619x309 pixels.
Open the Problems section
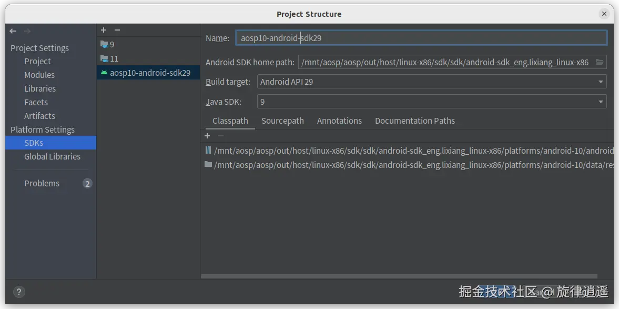(42, 183)
